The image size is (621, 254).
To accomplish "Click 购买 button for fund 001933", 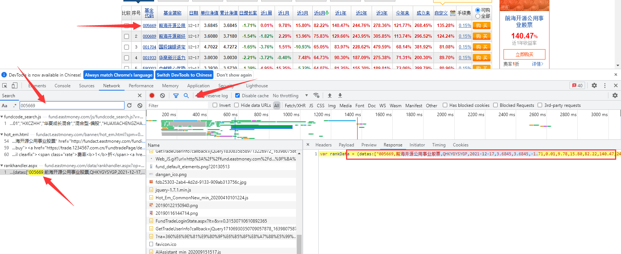I will 482,58.
